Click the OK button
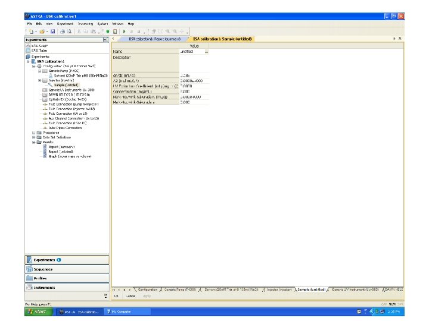Image resolution: width=429 pixels, height=321 pixels. (116, 296)
